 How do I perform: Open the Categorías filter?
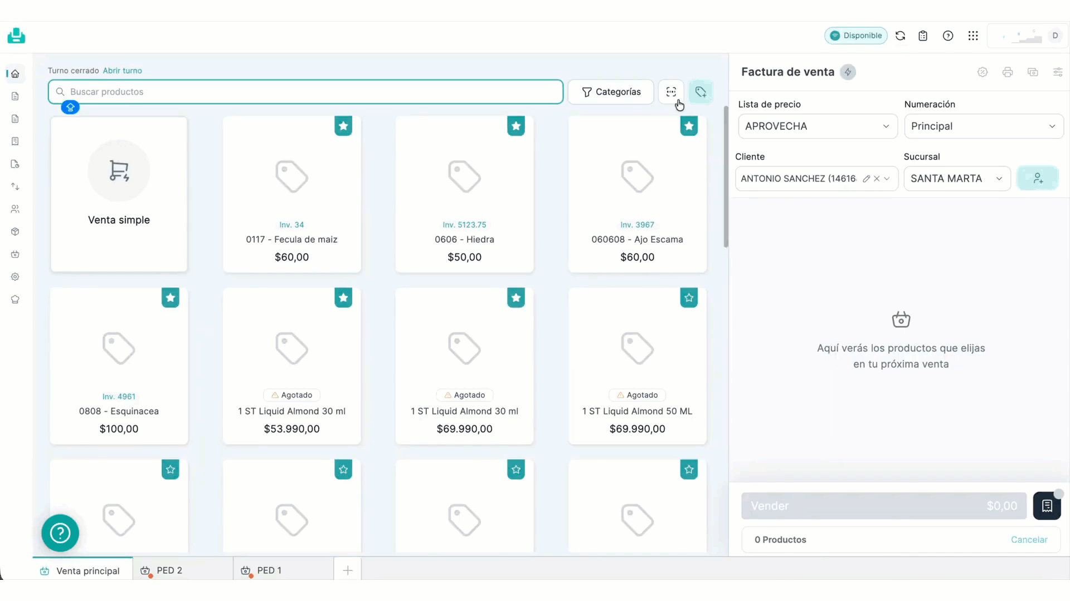(x=611, y=92)
